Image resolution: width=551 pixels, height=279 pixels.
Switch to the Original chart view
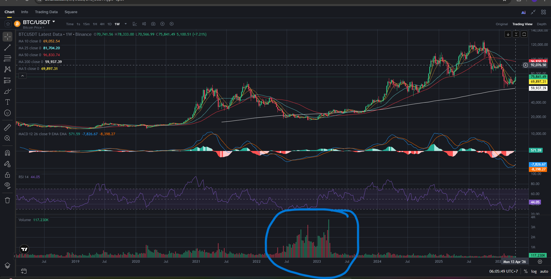click(x=502, y=24)
